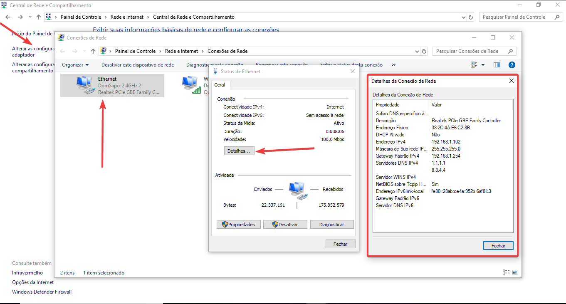Select the 255.255.255.0 subnet mask value
Viewport: 566px width, 304px height.
click(446, 149)
